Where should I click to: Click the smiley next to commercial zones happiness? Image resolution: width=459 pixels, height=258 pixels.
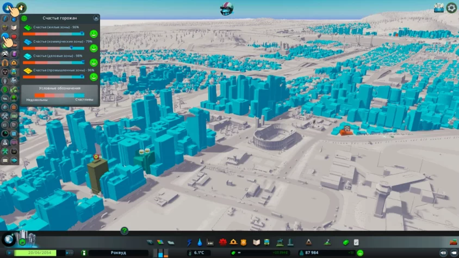(x=94, y=48)
